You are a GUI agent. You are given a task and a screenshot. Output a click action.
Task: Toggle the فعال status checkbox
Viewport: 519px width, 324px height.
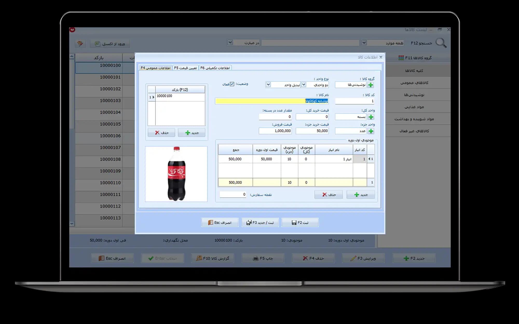point(232,84)
